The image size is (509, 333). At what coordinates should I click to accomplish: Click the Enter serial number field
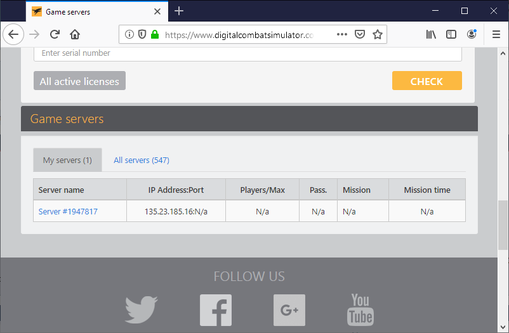pos(248,53)
